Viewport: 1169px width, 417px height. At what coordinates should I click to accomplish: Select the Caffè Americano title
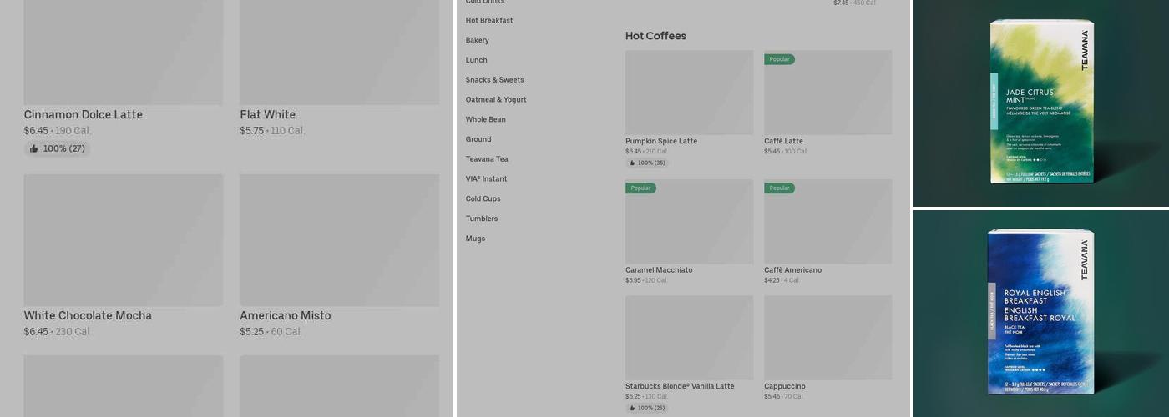pos(792,270)
